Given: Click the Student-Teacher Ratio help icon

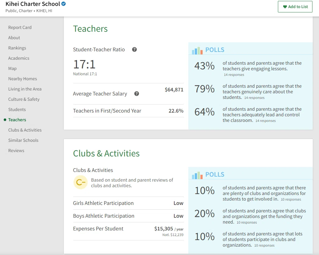Looking at the screenshot, I should [x=134, y=49].
